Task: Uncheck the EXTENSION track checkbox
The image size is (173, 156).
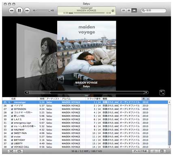Action: click(x=12, y=109)
